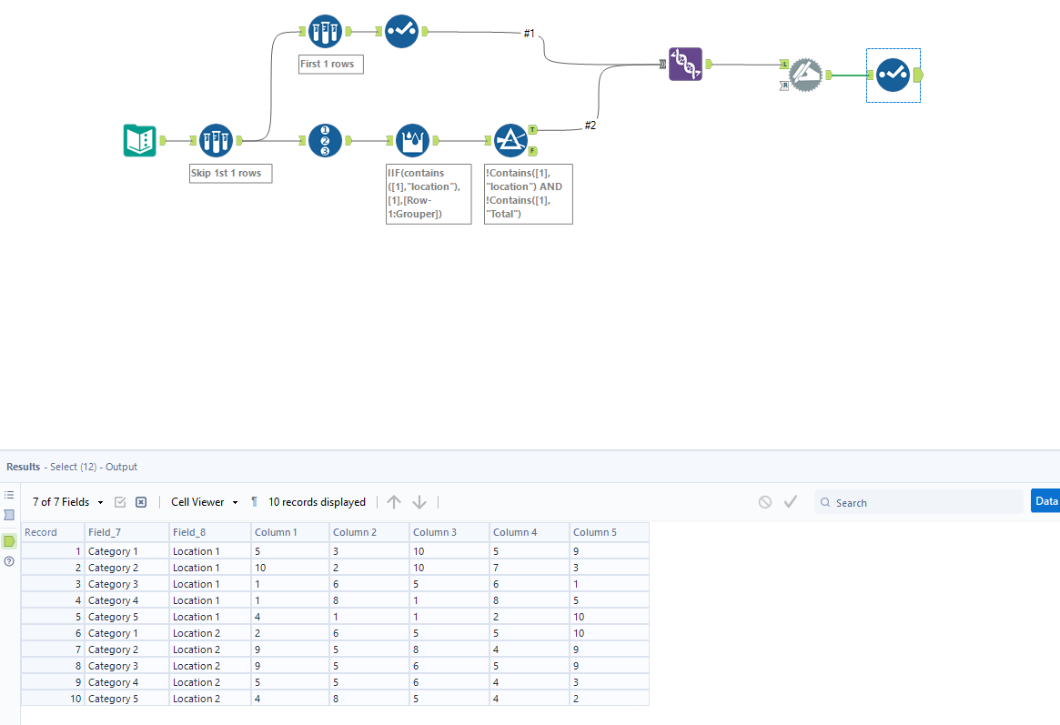Click the down arrow to jump to last record
1060x725 pixels.
click(419, 501)
